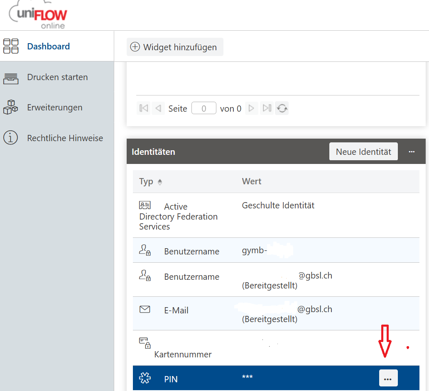Go to last page using pagination icon

267,108
